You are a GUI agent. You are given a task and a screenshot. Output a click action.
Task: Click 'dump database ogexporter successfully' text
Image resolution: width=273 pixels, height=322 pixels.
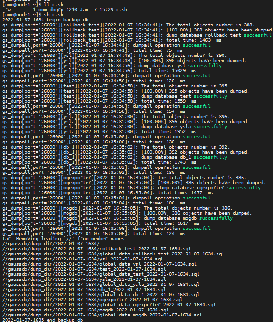click(209, 188)
